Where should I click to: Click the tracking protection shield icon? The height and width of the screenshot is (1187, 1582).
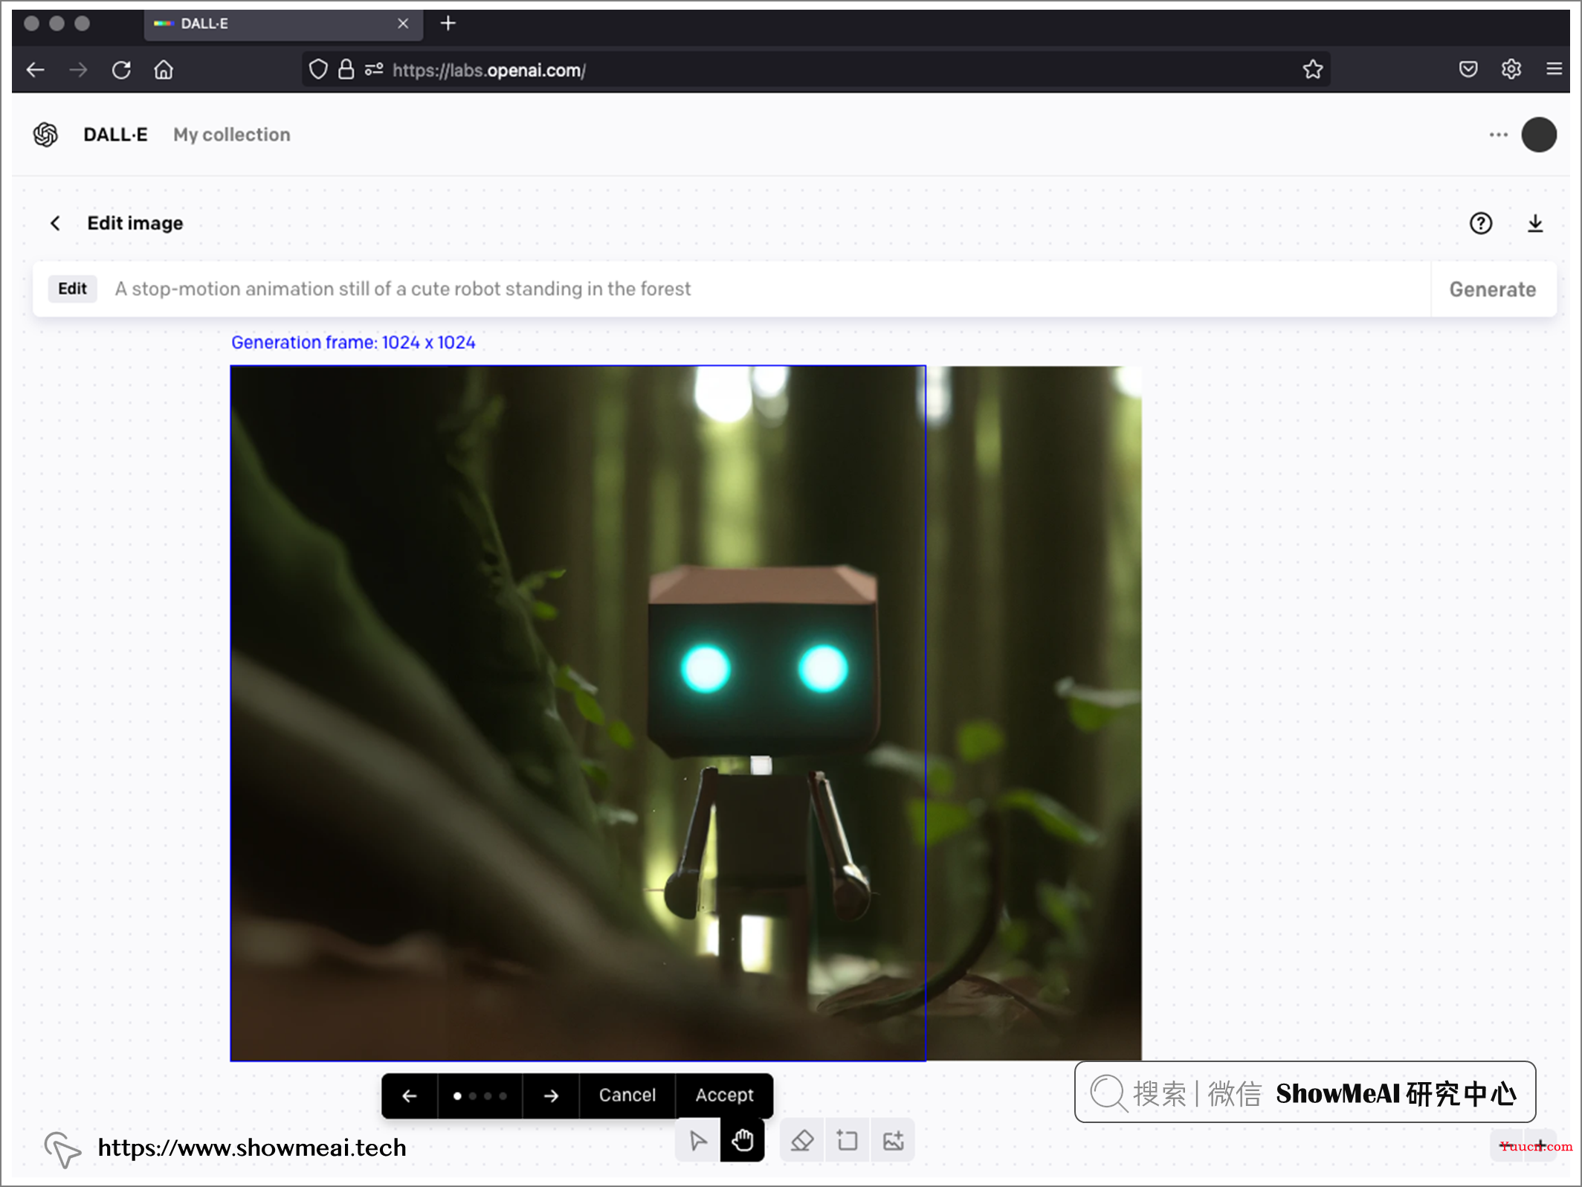click(x=318, y=70)
